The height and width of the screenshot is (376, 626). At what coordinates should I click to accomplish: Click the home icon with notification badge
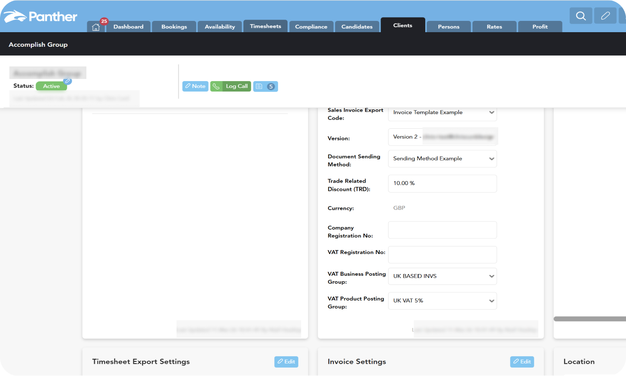pyautogui.click(x=96, y=27)
